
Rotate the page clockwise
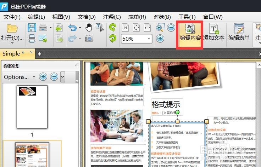[113, 38]
